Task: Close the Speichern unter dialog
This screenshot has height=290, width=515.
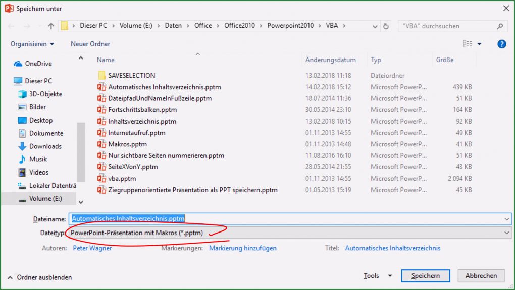Action: pos(506,9)
